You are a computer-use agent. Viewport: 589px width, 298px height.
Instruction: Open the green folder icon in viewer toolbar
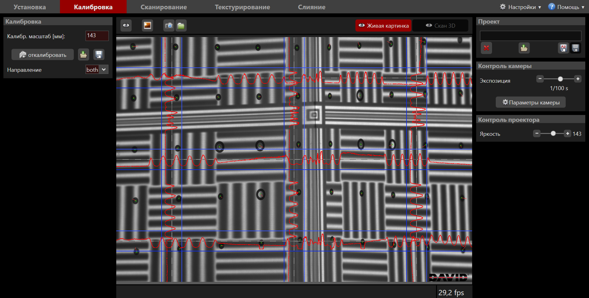[181, 25]
